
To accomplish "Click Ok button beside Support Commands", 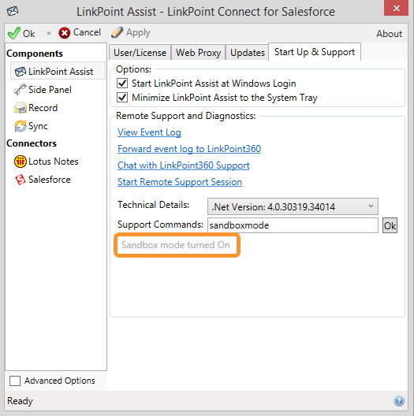I will (x=390, y=225).
